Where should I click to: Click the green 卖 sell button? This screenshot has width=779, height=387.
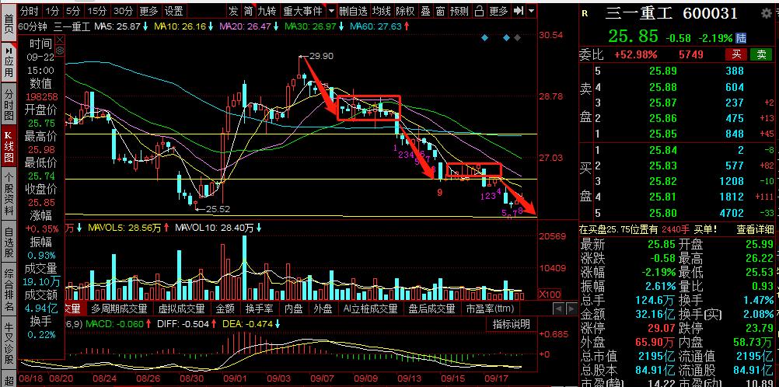[x=761, y=54]
